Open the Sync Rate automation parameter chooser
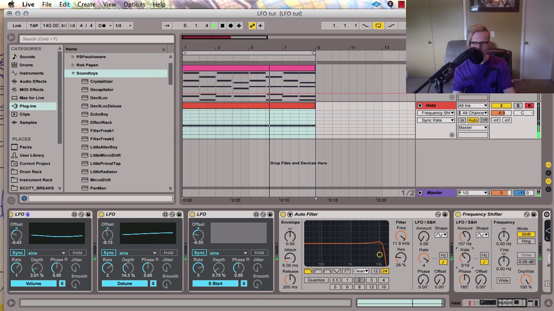Screen dimensions: 554x311 [x=436, y=120]
